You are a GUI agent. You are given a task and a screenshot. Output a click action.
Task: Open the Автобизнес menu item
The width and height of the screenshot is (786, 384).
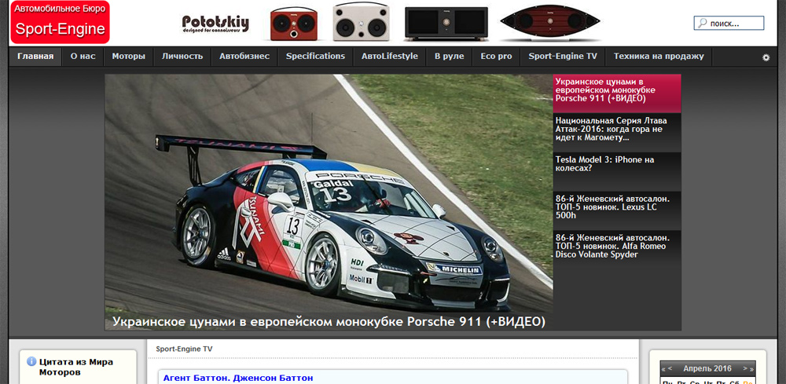click(x=244, y=56)
